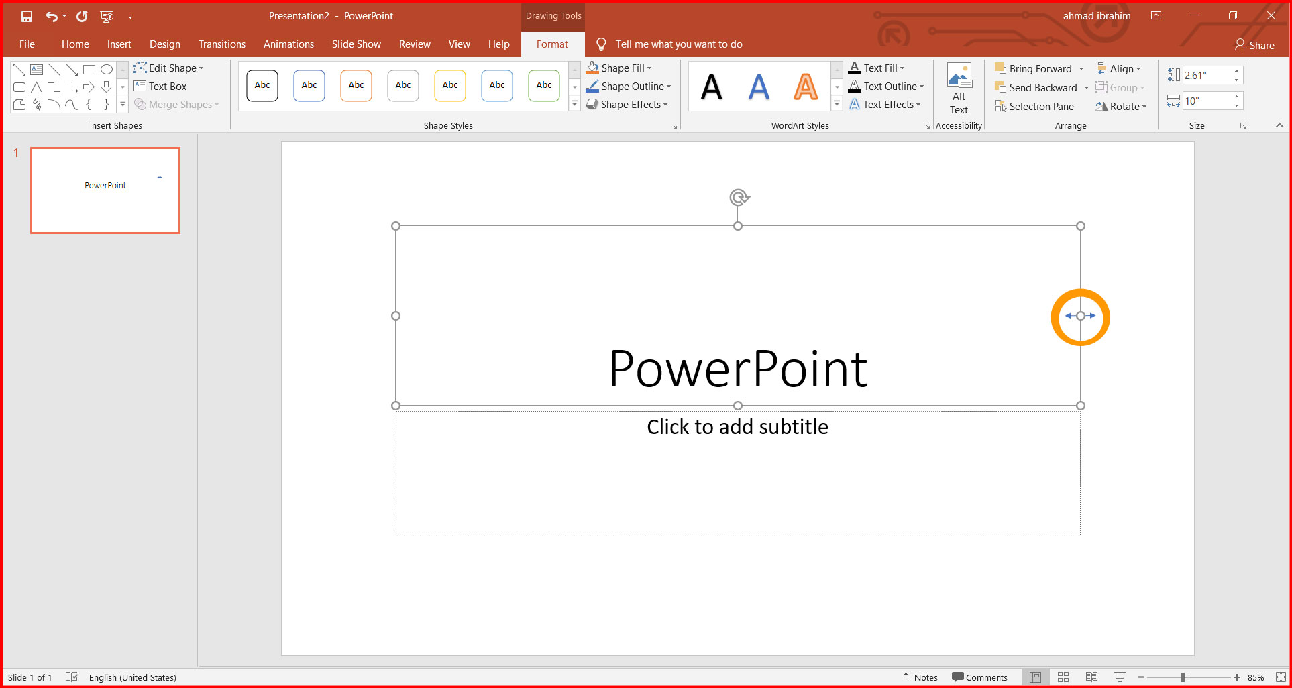Screen dimensions: 1292x688
Task: Start Slide Show from status bar
Action: point(1120,677)
